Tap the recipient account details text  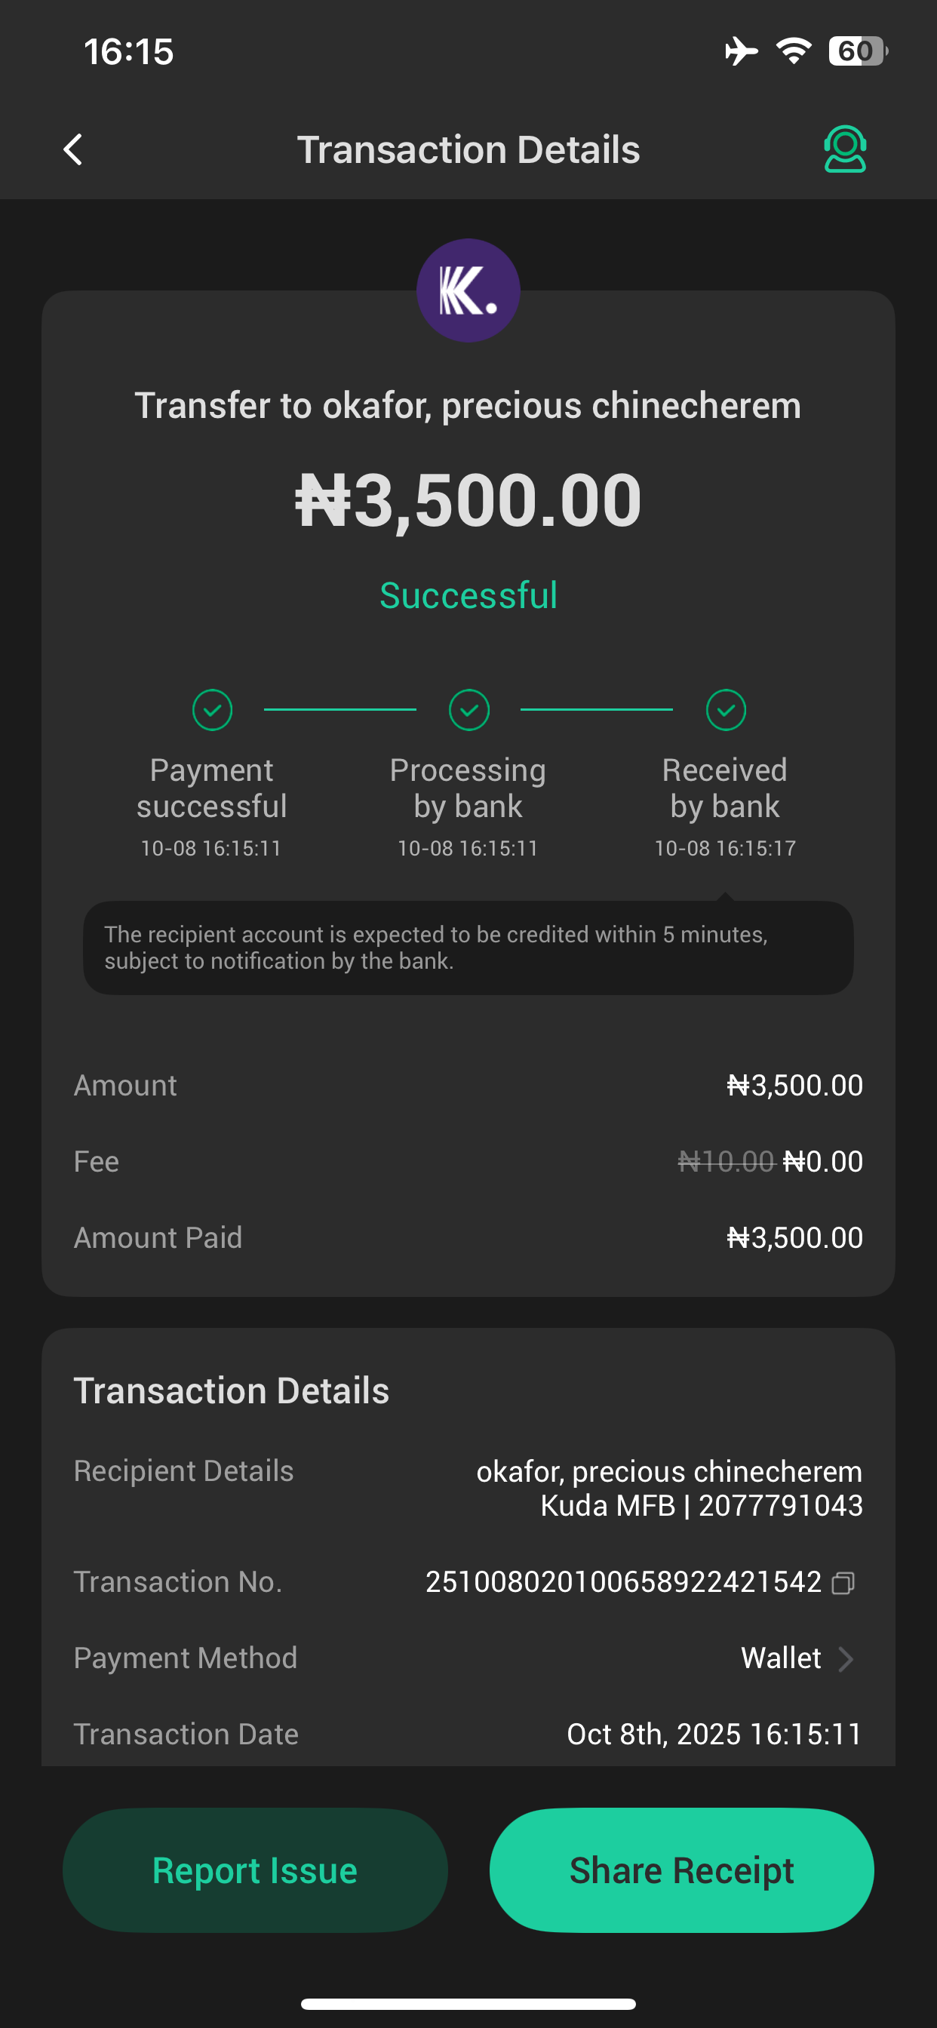coord(668,1488)
